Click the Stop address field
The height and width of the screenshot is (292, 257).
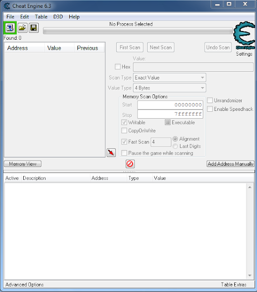(x=170, y=114)
